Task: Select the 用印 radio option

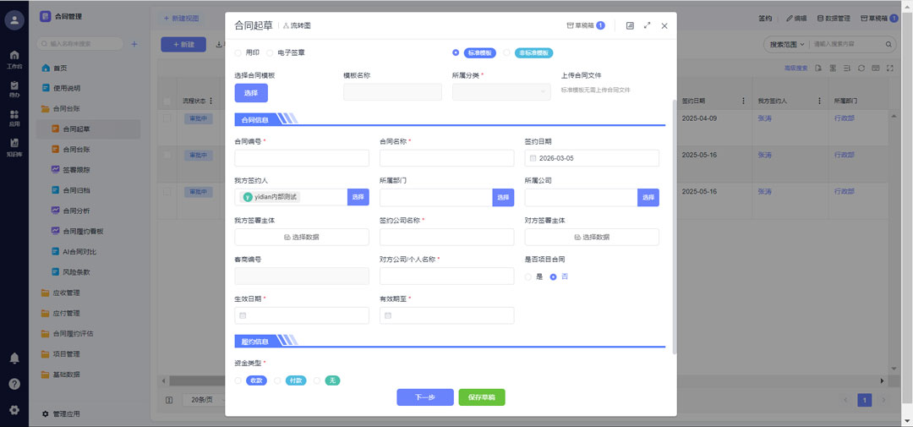Action: [238, 52]
